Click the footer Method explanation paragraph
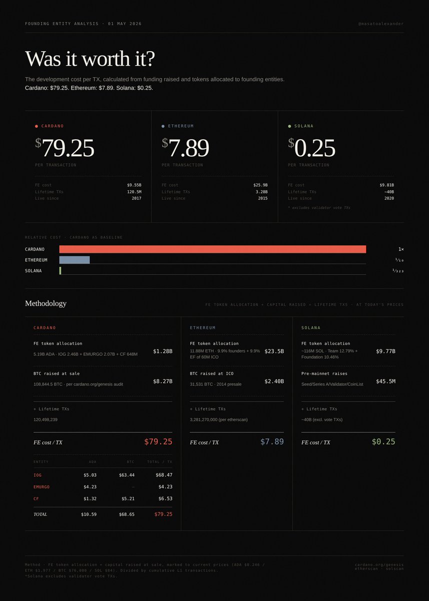 [x=145, y=570]
